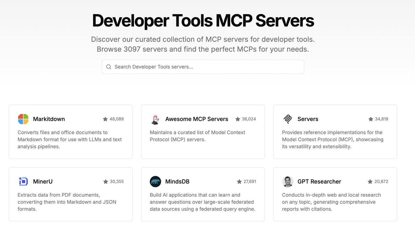Click the 27,691 star count

(250, 181)
